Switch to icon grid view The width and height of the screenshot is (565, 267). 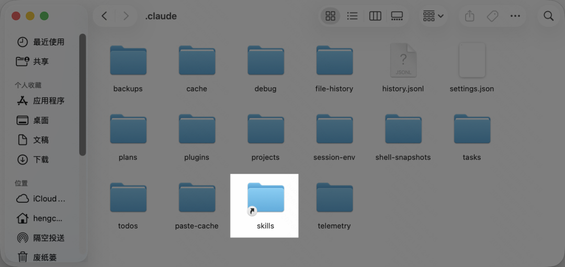point(331,16)
